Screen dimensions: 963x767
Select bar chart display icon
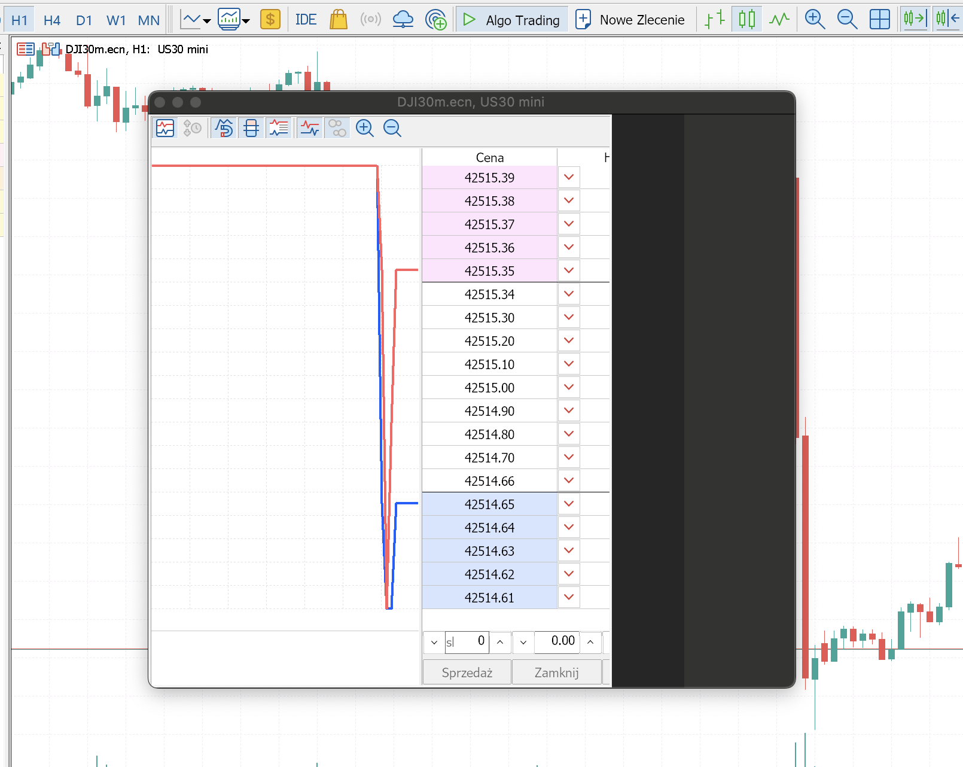(x=715, y=20)
